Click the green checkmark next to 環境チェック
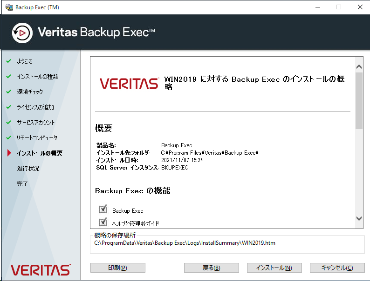This screenshot has height=281, width=370. pos(9,91)
